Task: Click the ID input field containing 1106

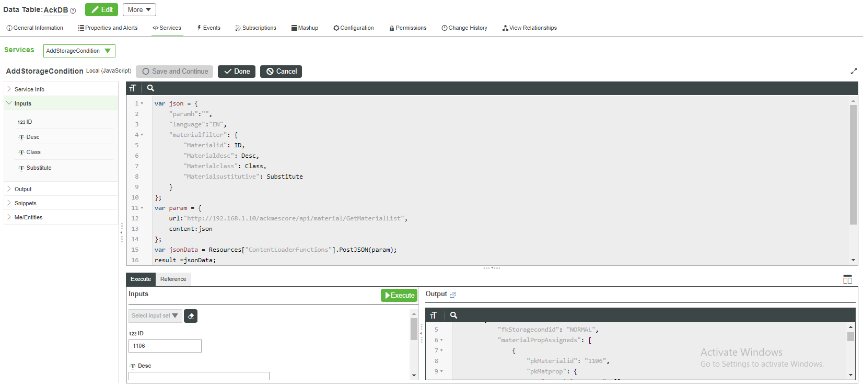Action: (x=165, y=346)
